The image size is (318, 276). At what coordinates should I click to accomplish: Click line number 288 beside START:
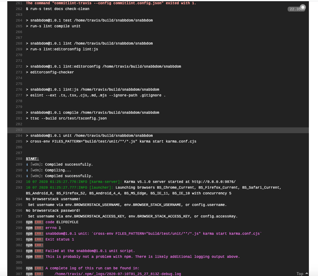[19, 159]
